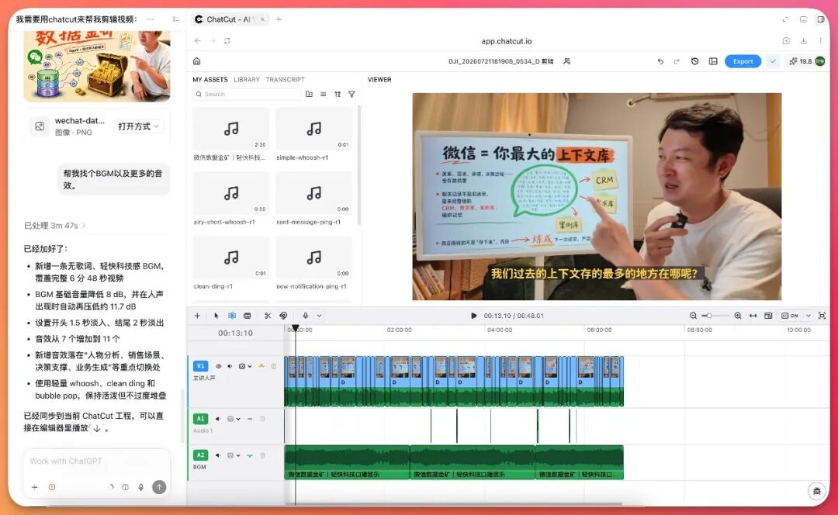Click the home icon in ChatCut
The width and height of the screenshot is (838, 515).
point(196,61)
